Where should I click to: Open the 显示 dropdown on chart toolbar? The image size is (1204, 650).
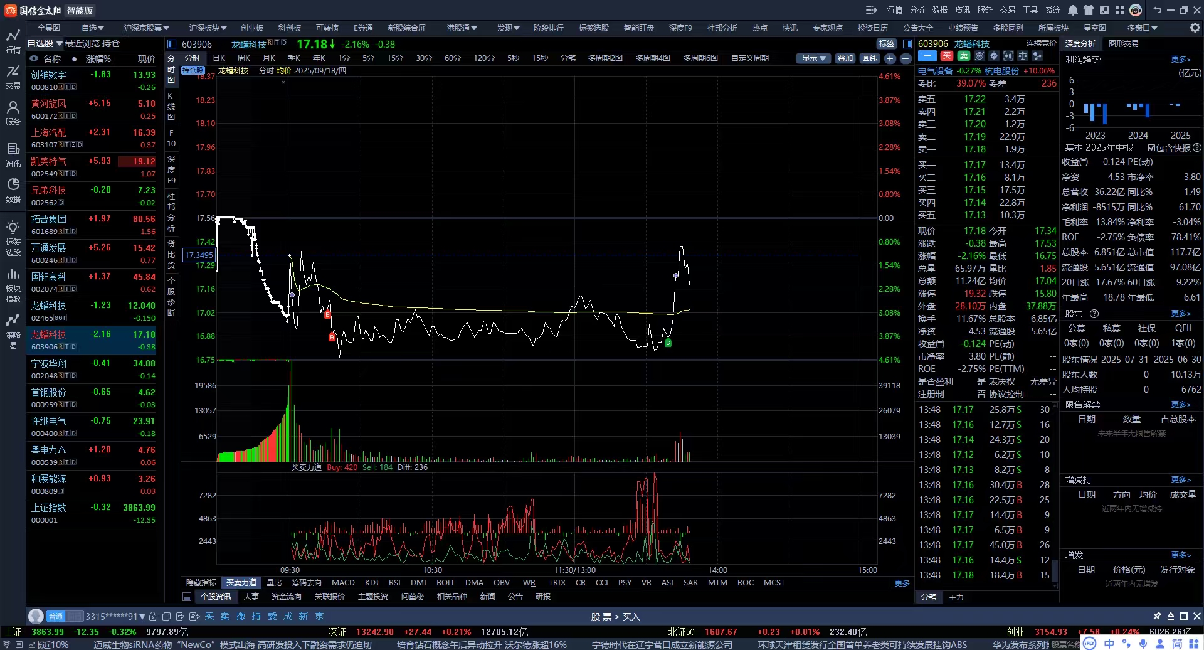[x=813, y=58]
